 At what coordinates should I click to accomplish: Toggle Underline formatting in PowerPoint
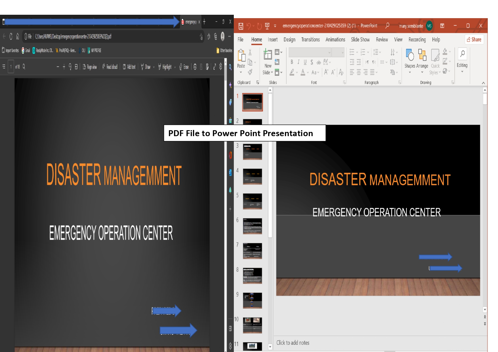point(305,62)
